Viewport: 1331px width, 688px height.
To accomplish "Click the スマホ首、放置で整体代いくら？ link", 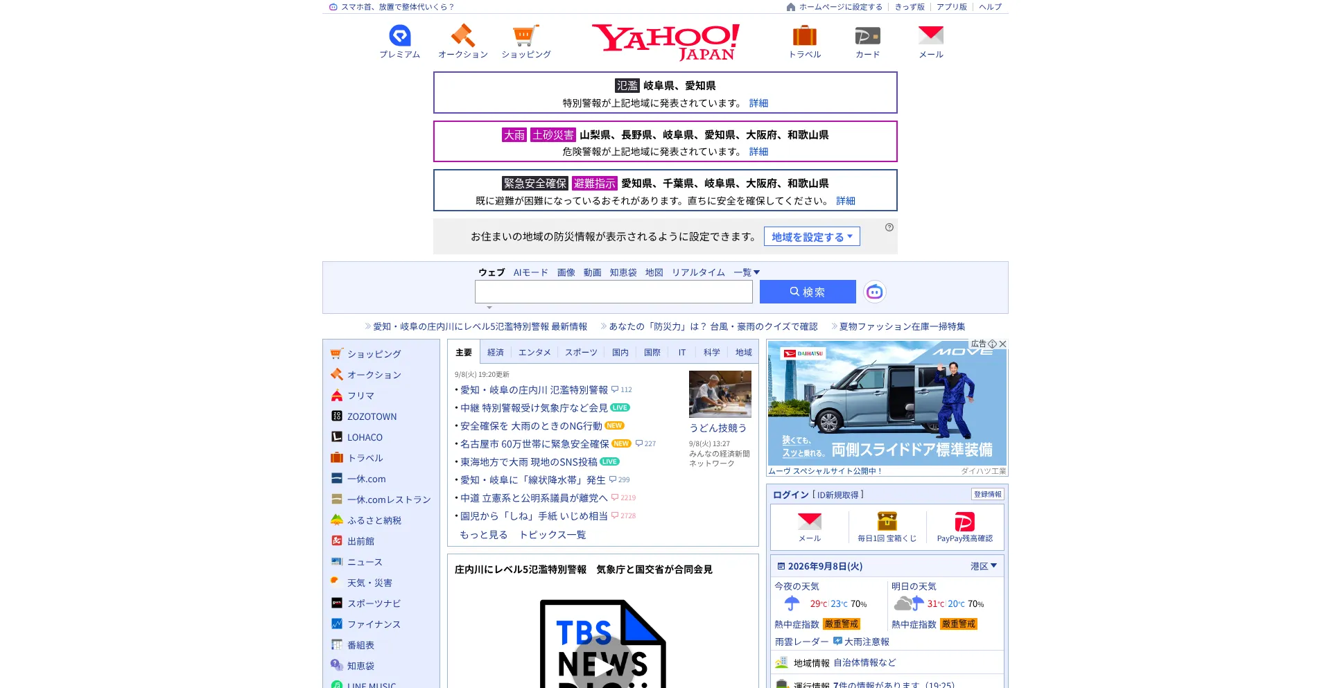I will click(397, 7).
